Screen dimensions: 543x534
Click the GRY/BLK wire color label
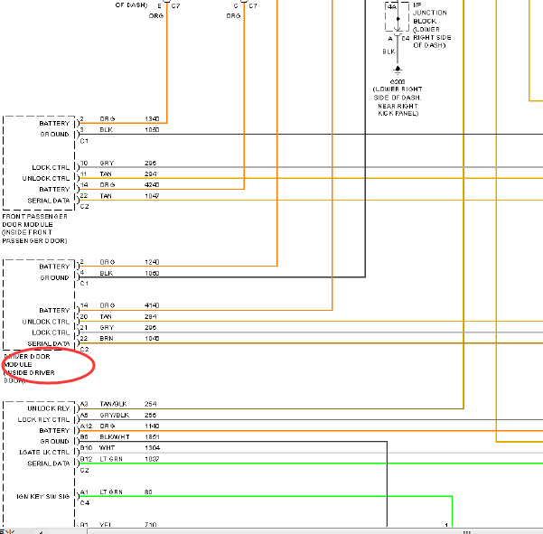pyautogui.click(x=114, y=415)
